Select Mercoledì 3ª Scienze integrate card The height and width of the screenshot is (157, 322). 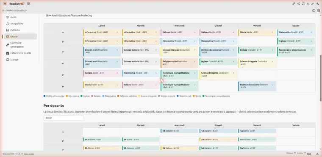[x=179, y=51]
